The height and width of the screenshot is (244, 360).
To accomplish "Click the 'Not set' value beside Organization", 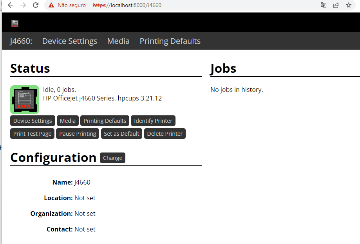I will pyautogui.click(x=85, y=213).
